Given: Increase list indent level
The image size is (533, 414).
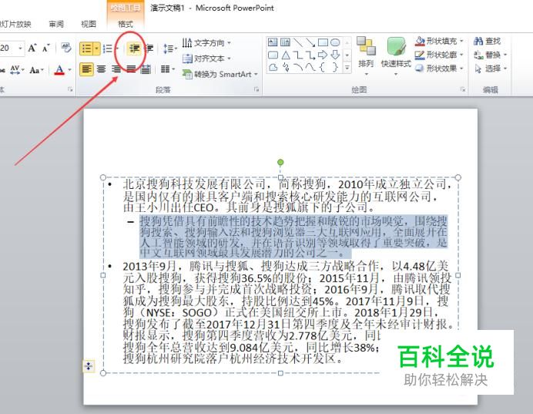Looking at the screenshot, I should [x=149, y=49].
